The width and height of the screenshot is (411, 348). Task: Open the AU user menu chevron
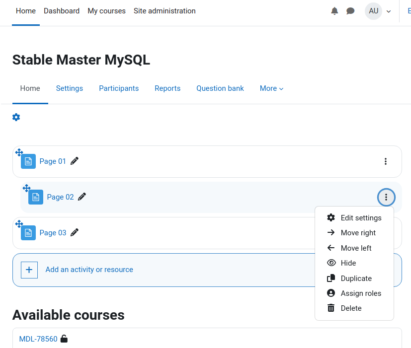tap(389, 11)
